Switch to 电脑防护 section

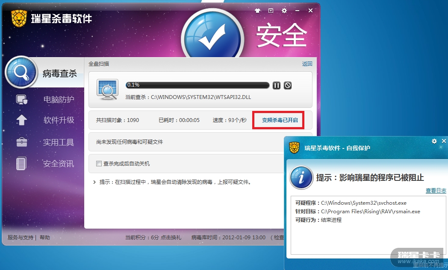(59, 99)
